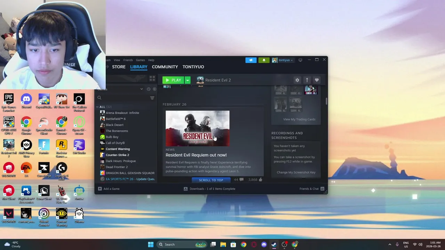Open Resident Evil 2 settings gear
Screen dimensions: 445x250
click(297, 80)
